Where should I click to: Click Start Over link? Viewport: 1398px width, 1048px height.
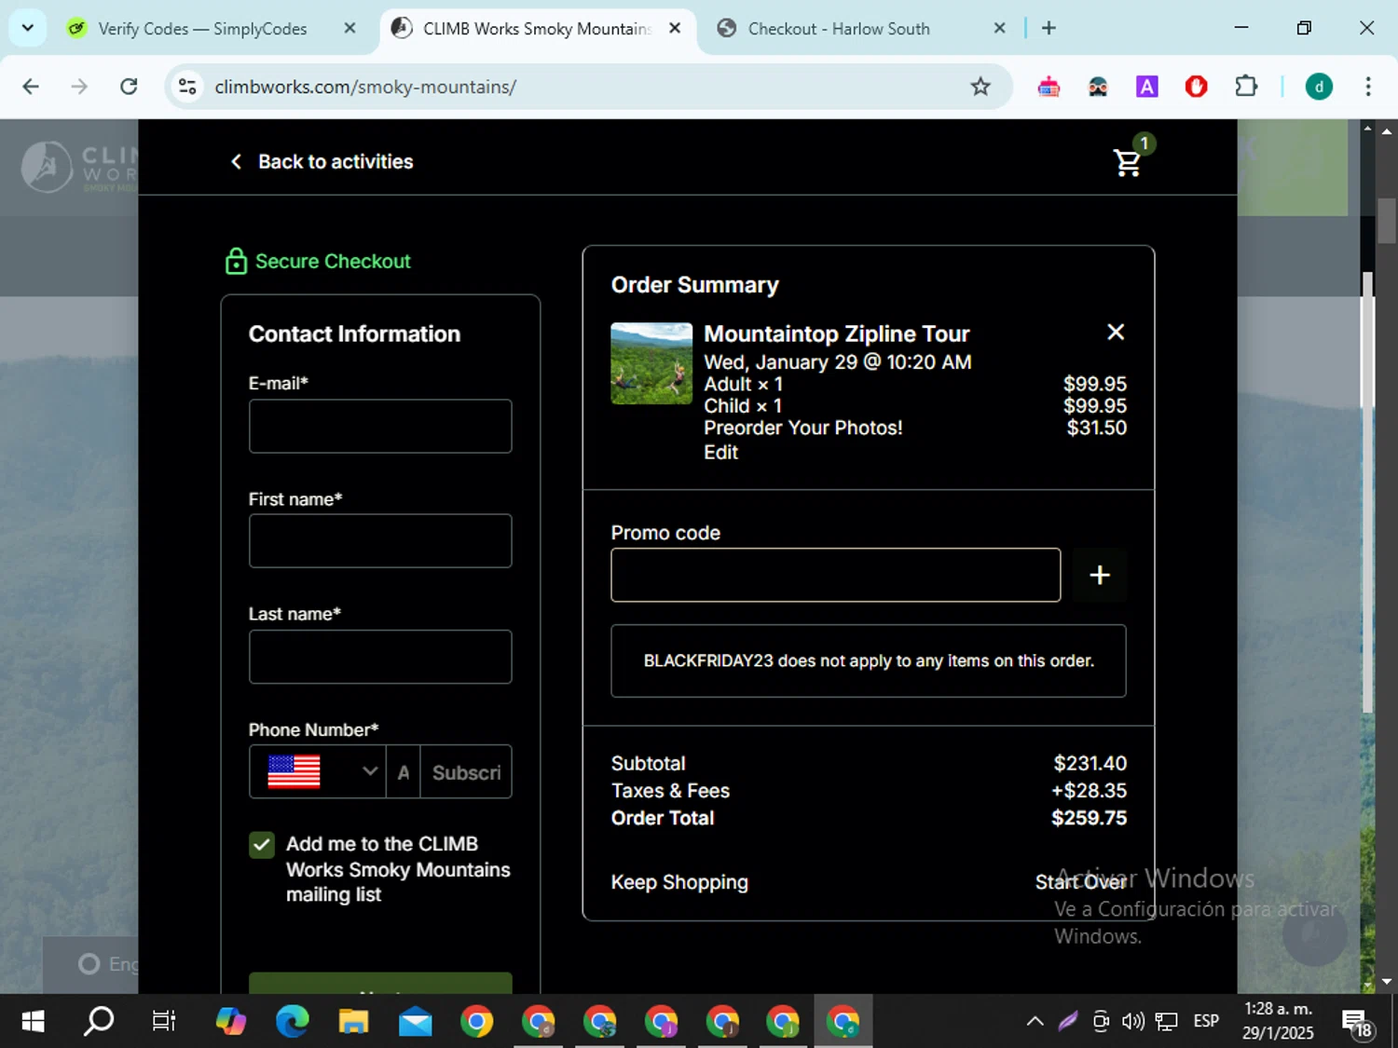point(1081,882)
